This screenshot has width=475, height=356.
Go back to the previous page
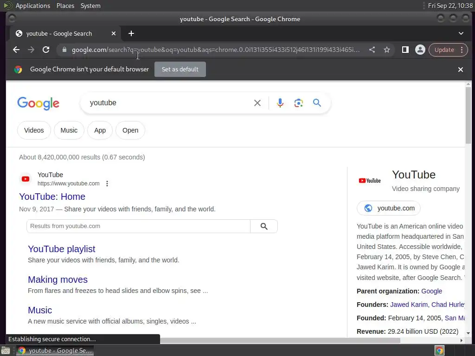tap(16, 50)
